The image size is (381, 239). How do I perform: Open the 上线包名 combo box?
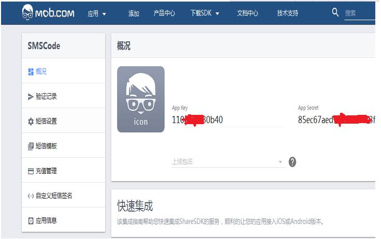(228, 162)
